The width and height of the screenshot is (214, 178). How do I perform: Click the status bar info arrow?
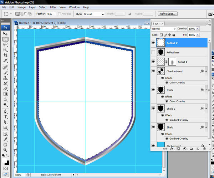point(73,175)
